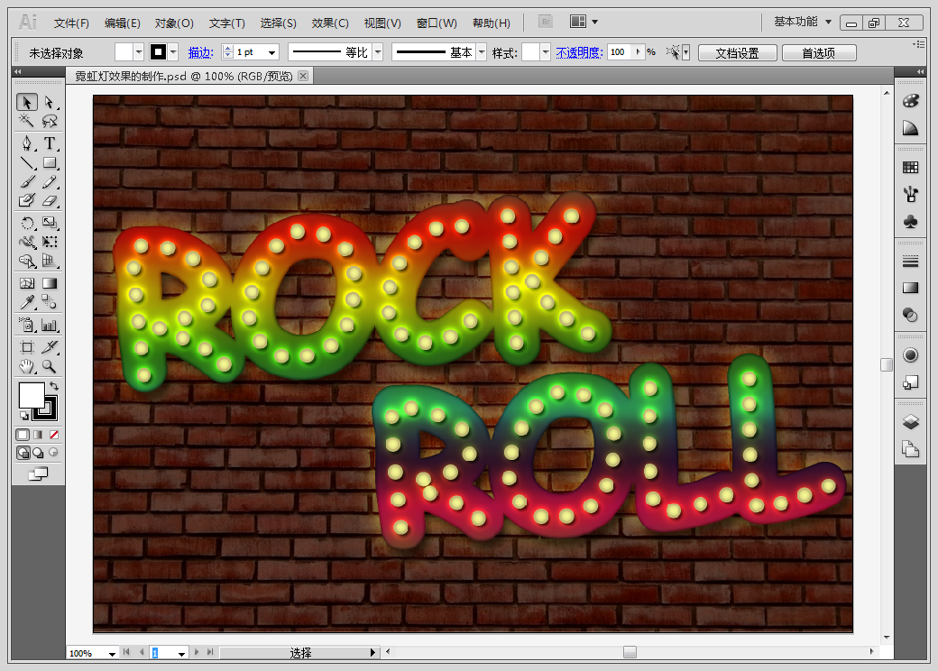Swap fill and stroke colors
938x671 pixels.
pos(54,386)
